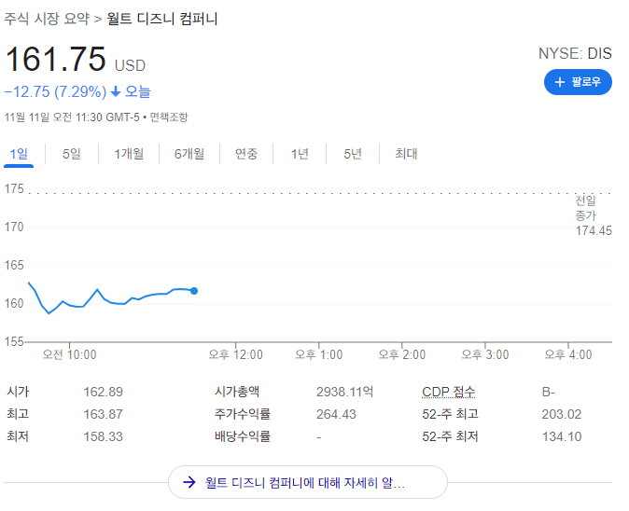Select the 연중 tab
This screenshot has width=629, height=511.
pyautogui.click(x=246, y=154)
